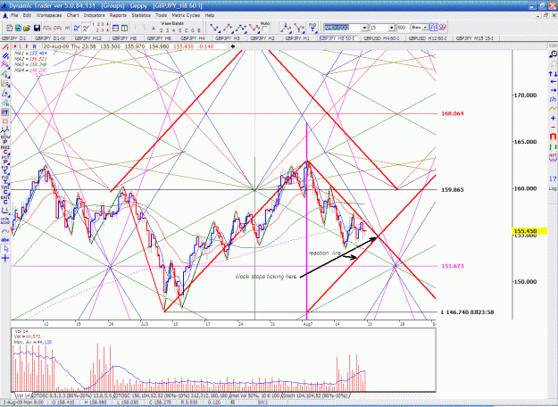Open the Reports menu
The image size is (558, 407).
pos(118,15)
